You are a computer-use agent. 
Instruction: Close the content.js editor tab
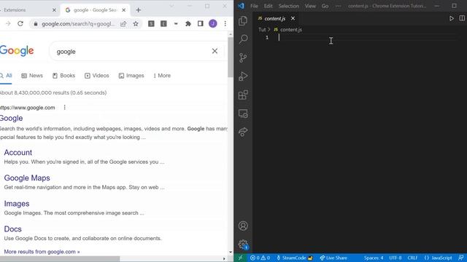pos(293,18)
